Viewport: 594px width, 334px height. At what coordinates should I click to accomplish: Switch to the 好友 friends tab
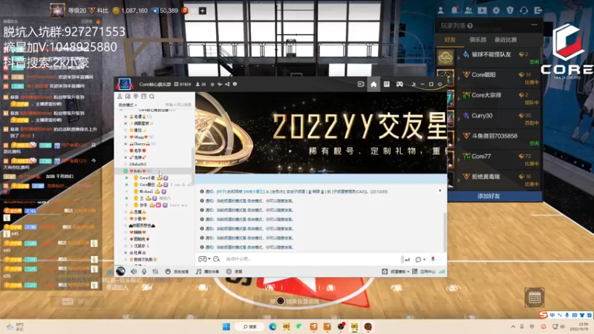tap(450, 40)
